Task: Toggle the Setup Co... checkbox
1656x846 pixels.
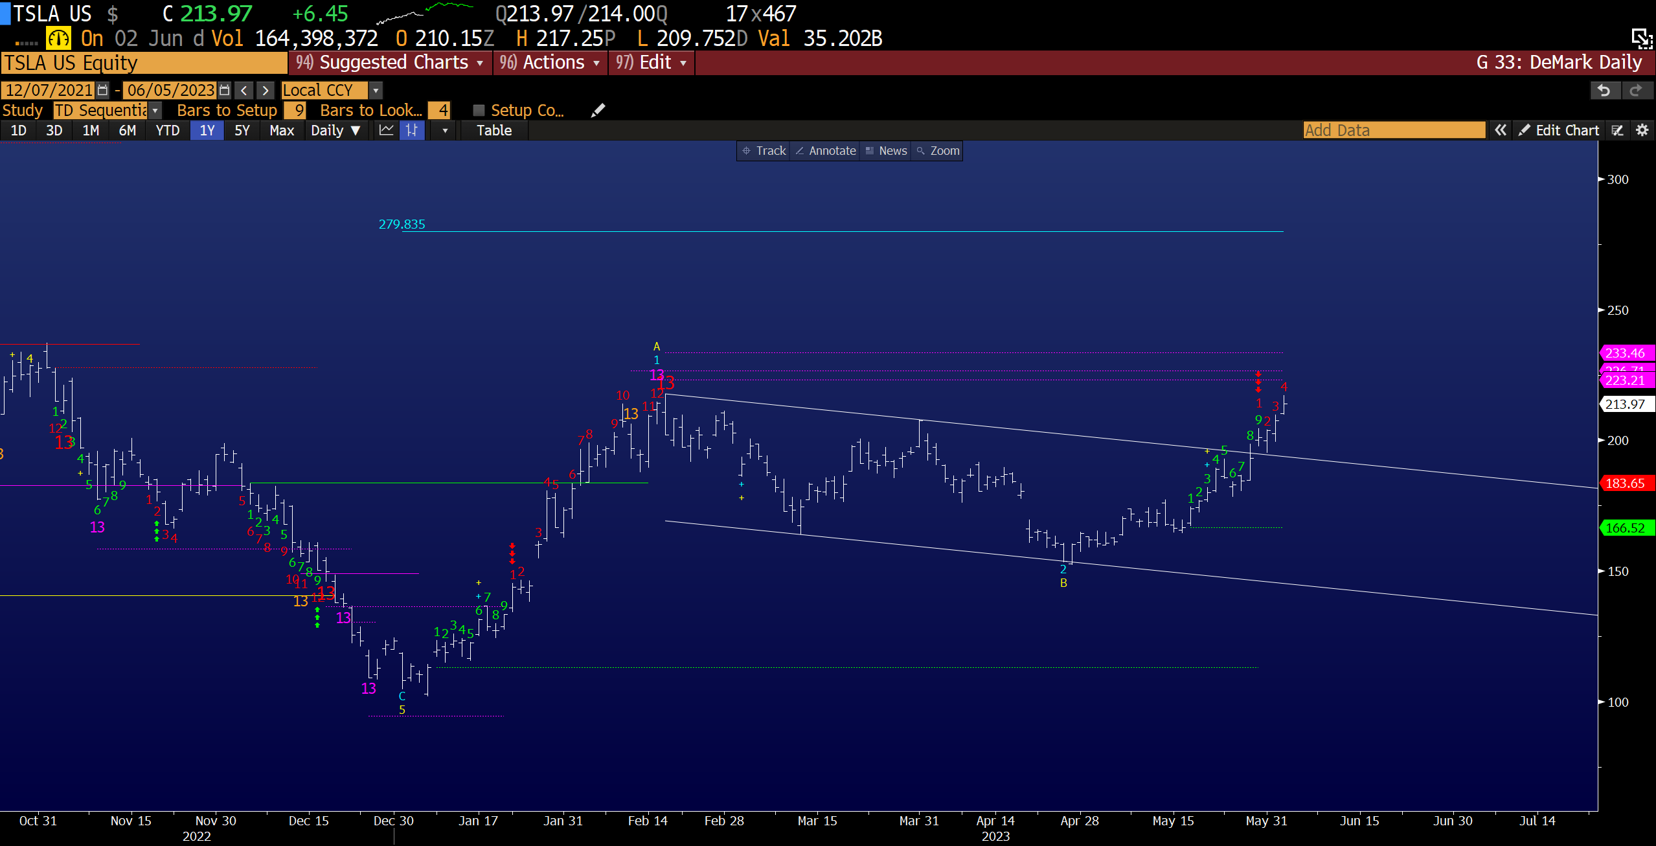Action: pyautogui.click(x=479, y=110)
